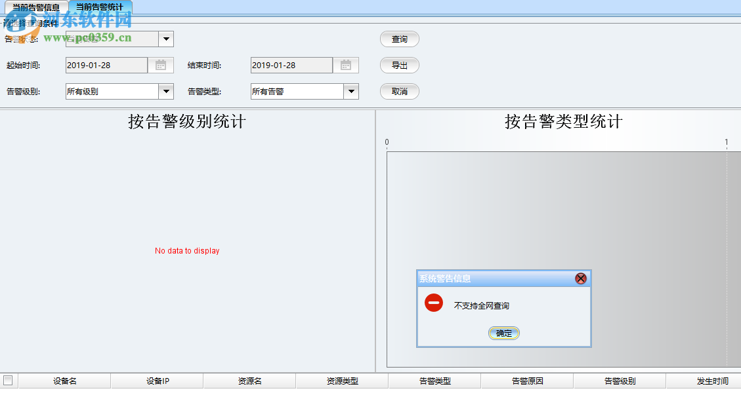
Task: Tick the select-all checkbox in table header
Action: tap(8, 380)
